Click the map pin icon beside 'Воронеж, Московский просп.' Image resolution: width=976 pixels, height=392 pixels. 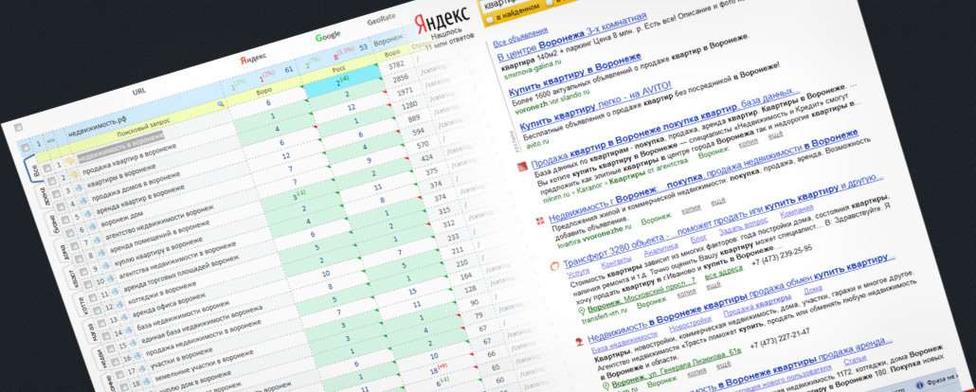(580, 310)
